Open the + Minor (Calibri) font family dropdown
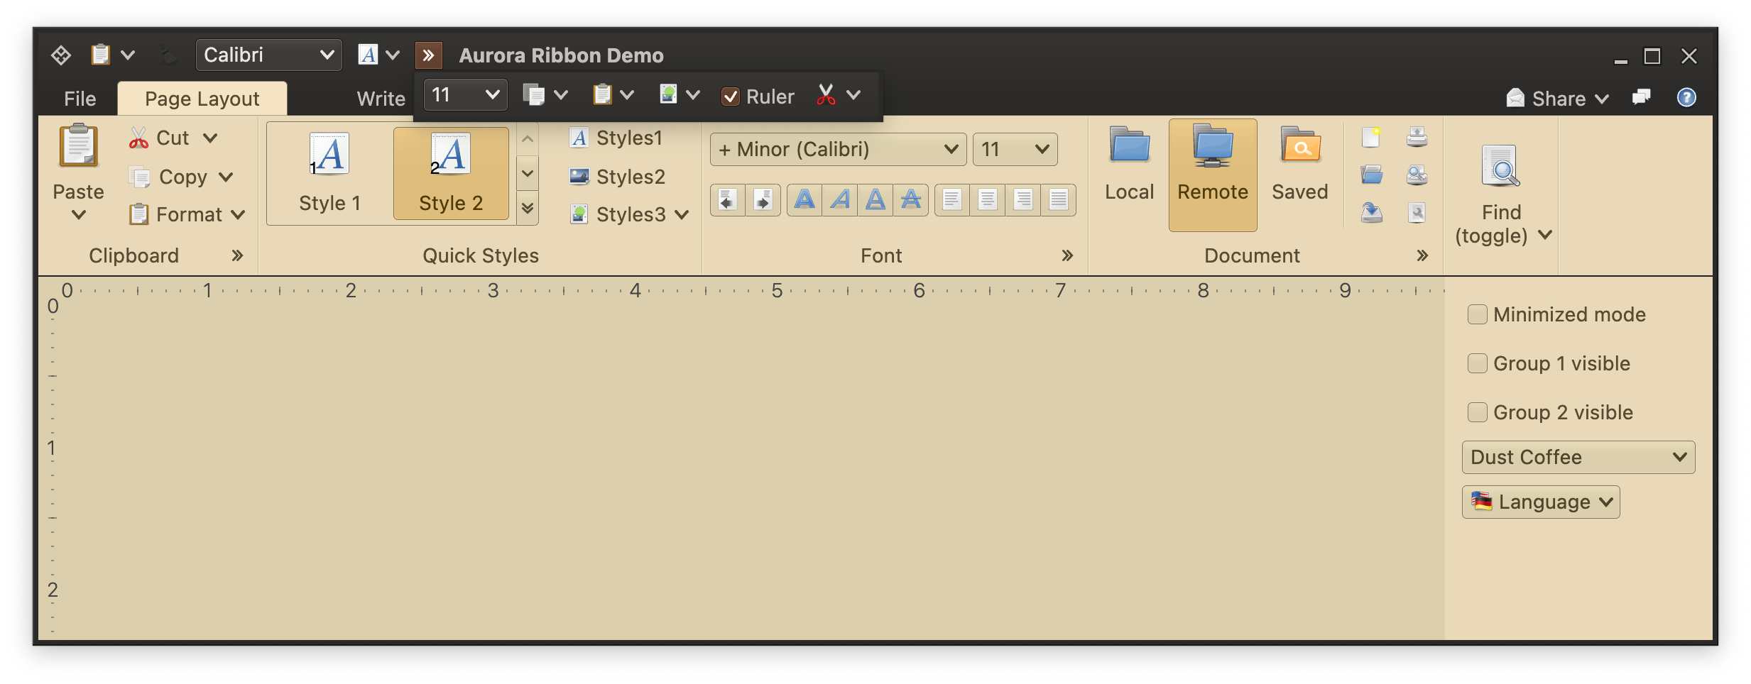Screen dimensions: 1751x684 pos(838,149)
